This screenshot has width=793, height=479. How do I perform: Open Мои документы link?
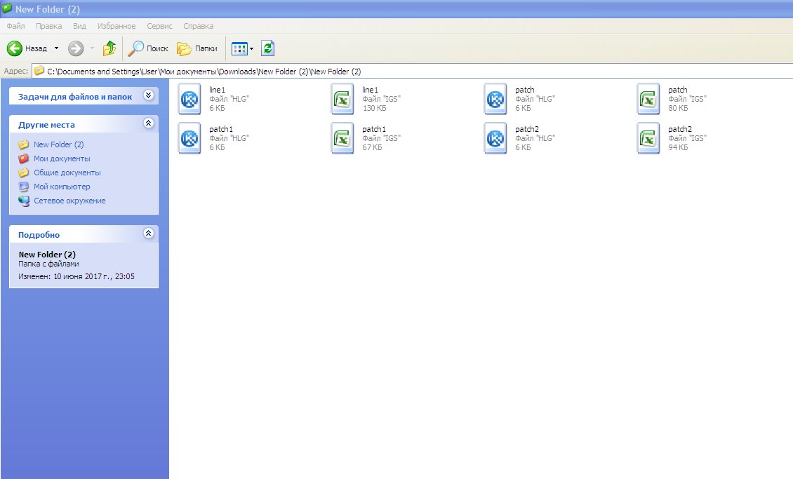click(62, 158)
